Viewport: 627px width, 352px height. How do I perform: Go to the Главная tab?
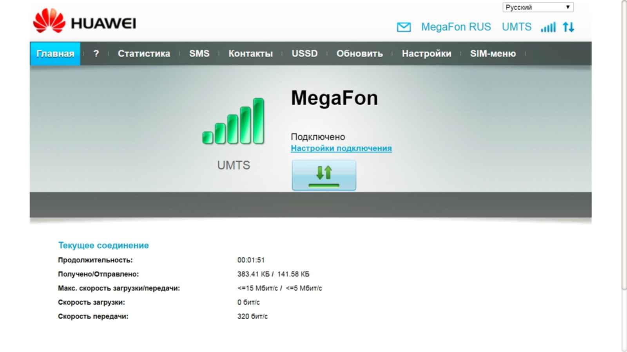(55, 54)
